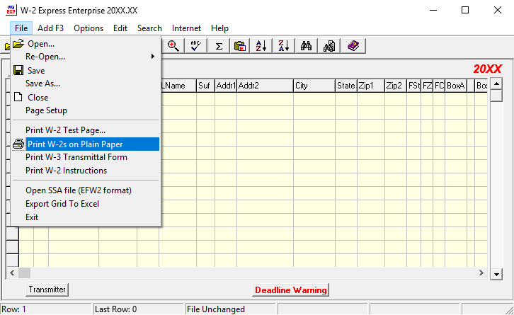Open the Options menu

[88, 28]
